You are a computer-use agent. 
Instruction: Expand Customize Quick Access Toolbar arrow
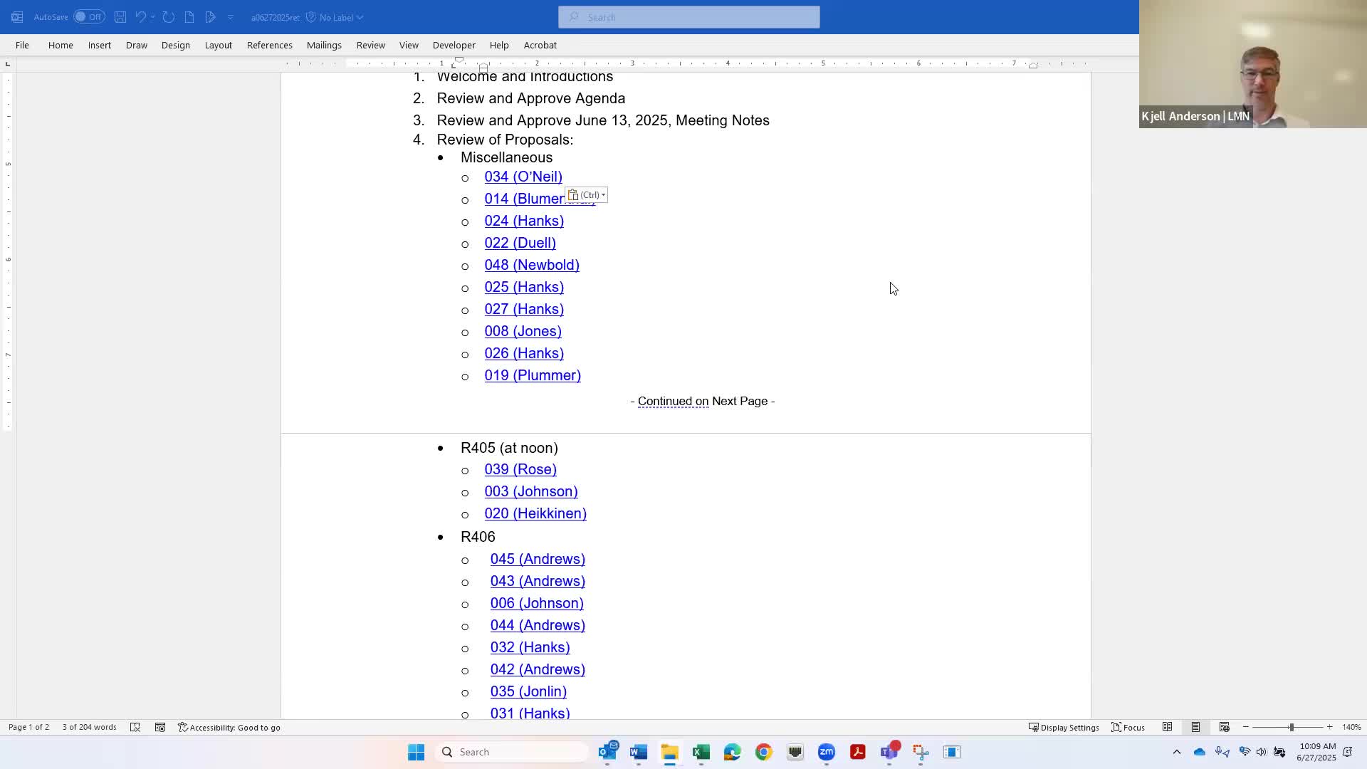[230, 17]
